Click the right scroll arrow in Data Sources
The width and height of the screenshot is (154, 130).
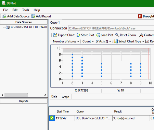pyautogui.click(x=45, y=95)
